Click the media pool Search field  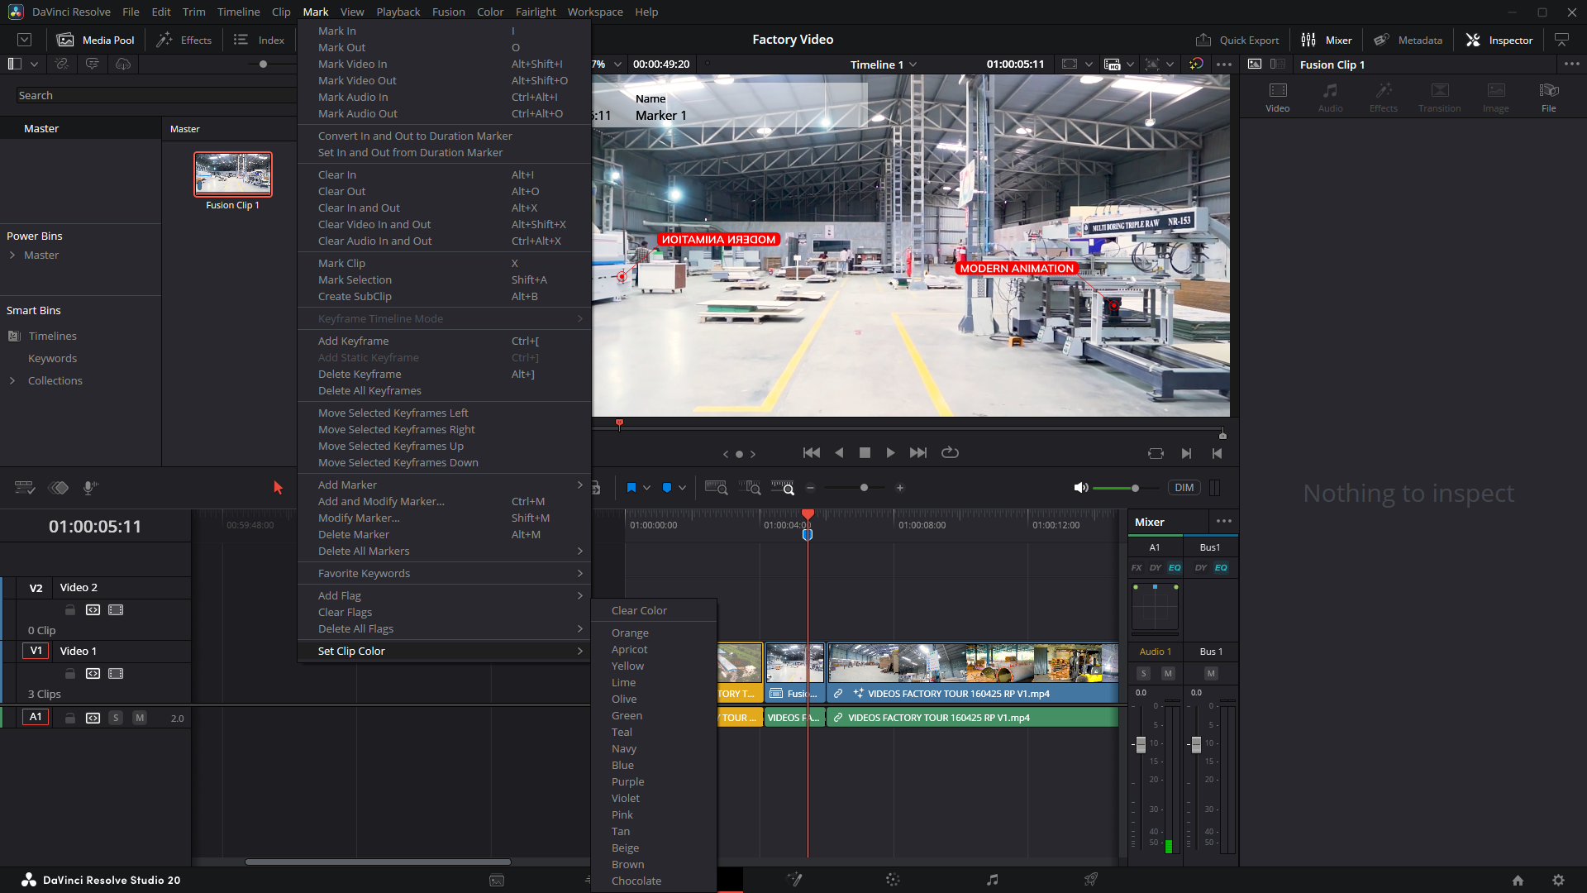pos(155,96)
